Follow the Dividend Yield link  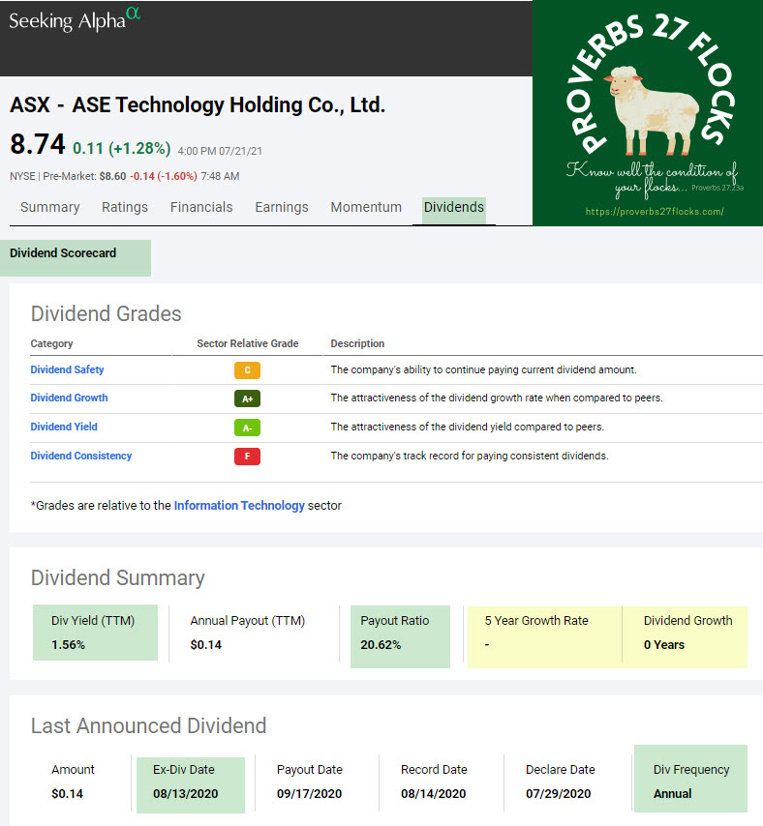[x=64, y=427]
